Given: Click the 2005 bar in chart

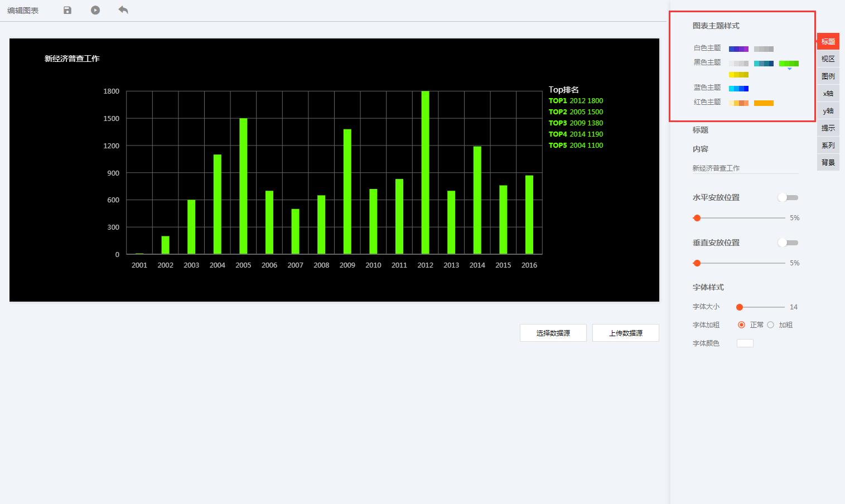Looking at the screenshot, I should pos(243,186).
